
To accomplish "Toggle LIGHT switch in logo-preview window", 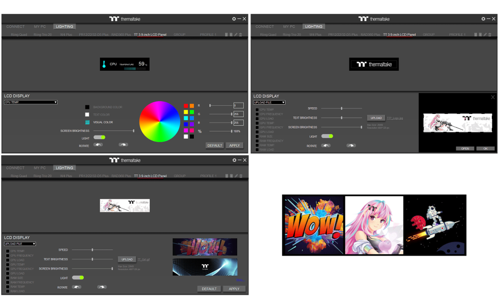I will (x=327, y=136).
